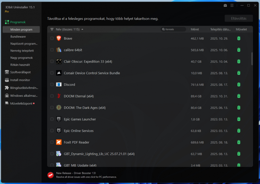Sort list by Méret column header
This screenshot has height=184, width=260.
(195, 29)
